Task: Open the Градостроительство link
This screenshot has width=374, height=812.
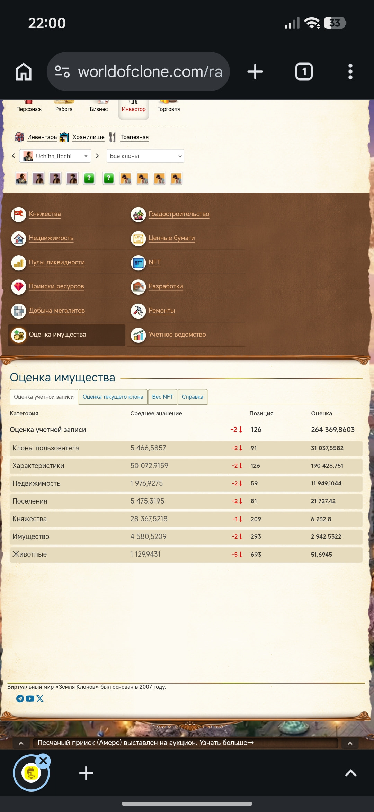Action: pyautogui.click(x=179, y=214)
